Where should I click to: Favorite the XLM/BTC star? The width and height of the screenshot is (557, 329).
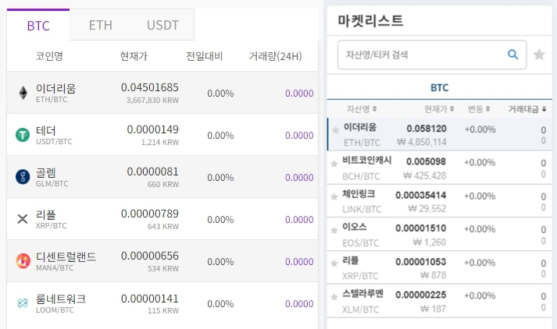[334, 297]
